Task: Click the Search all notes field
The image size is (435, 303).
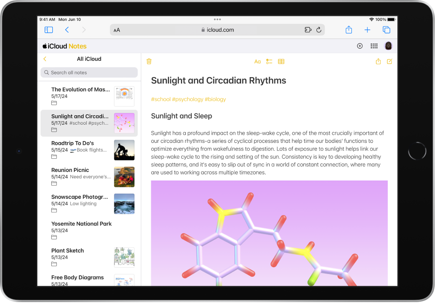Action: (x=89, y=73)
